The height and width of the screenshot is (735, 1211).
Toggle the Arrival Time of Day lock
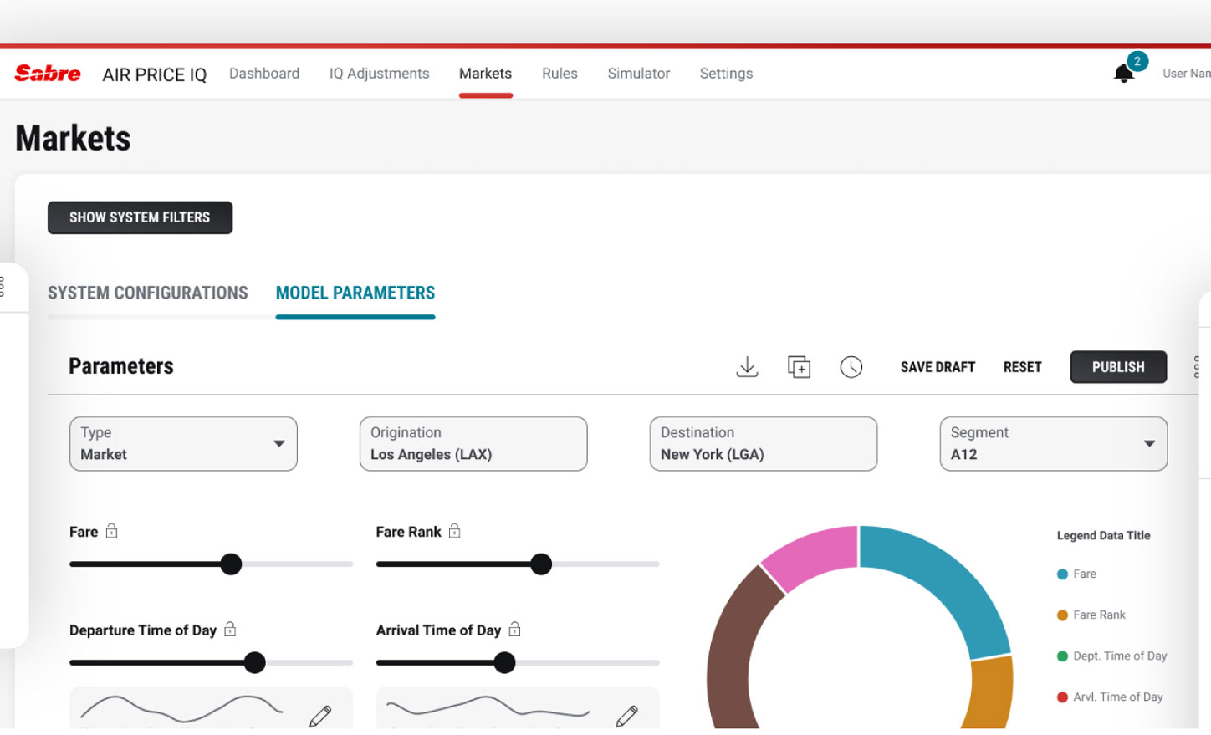point(514,630)
